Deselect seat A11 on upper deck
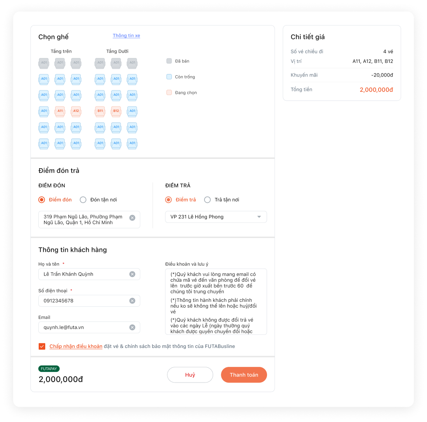Image resolution: width=427 pixels, height=422 pixels. tap(60, 111)
